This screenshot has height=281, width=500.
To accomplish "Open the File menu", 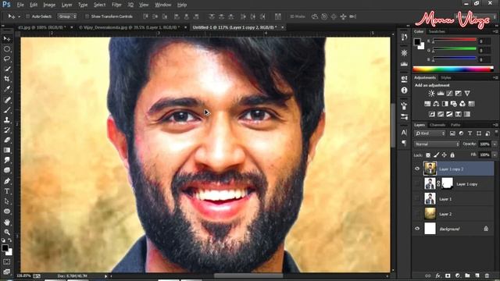I will tap(20, 5).
